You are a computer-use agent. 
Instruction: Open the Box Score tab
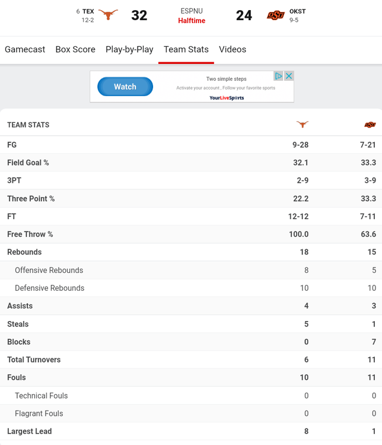(x=75, y=49)
